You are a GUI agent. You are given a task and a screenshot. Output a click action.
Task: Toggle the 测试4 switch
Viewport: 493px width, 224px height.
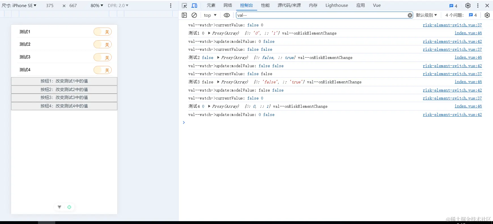tap(103, 70)
